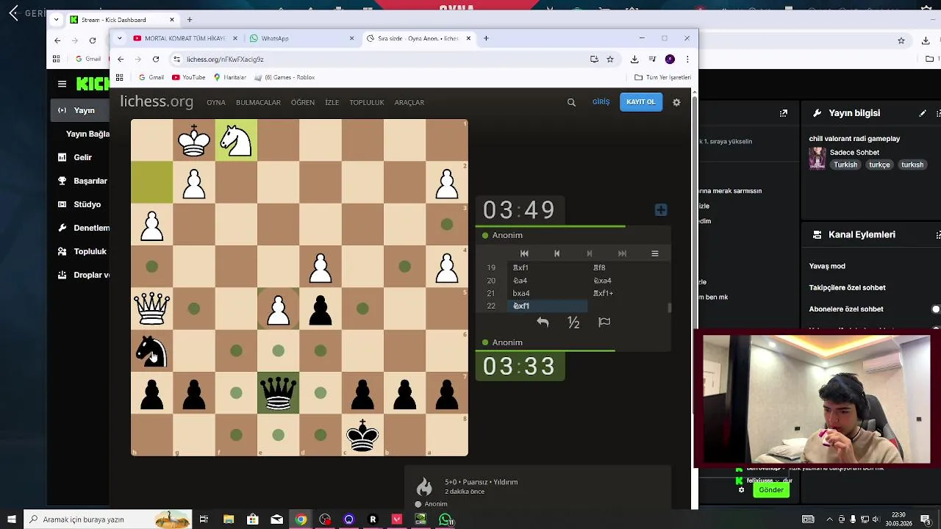Step back one move in move list
The height and width of the screenshot is (529, 941).
coord(557,253)
